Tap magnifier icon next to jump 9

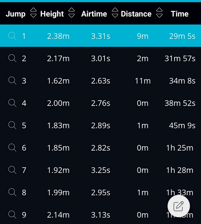(x=12, y=214)
